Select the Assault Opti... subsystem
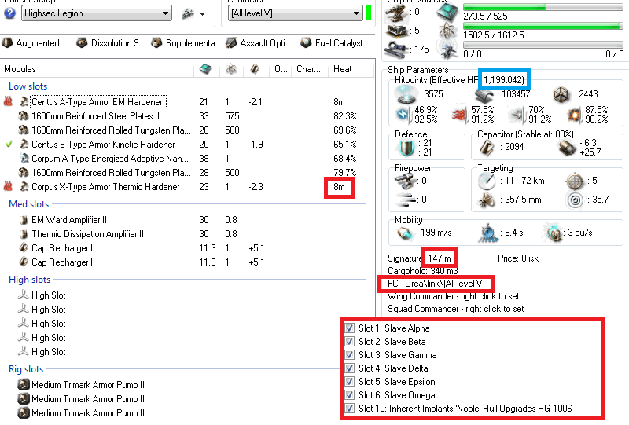The width and height of the screenshot is (629, 425). click(x=258, y=43)
